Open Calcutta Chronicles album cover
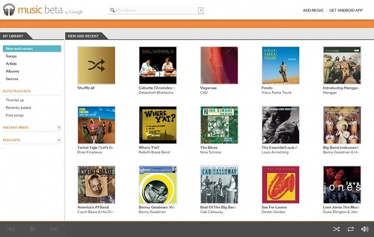Screen dimensions: 374x237 pyautogui.click(x=158, y=66)
